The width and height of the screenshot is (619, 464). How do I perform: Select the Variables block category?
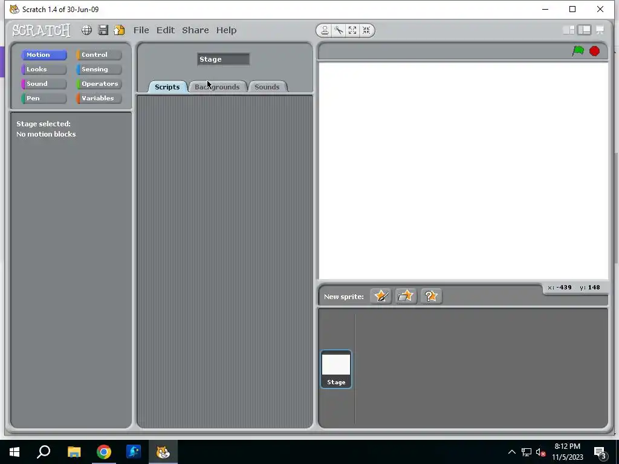[x=99, y=98]
